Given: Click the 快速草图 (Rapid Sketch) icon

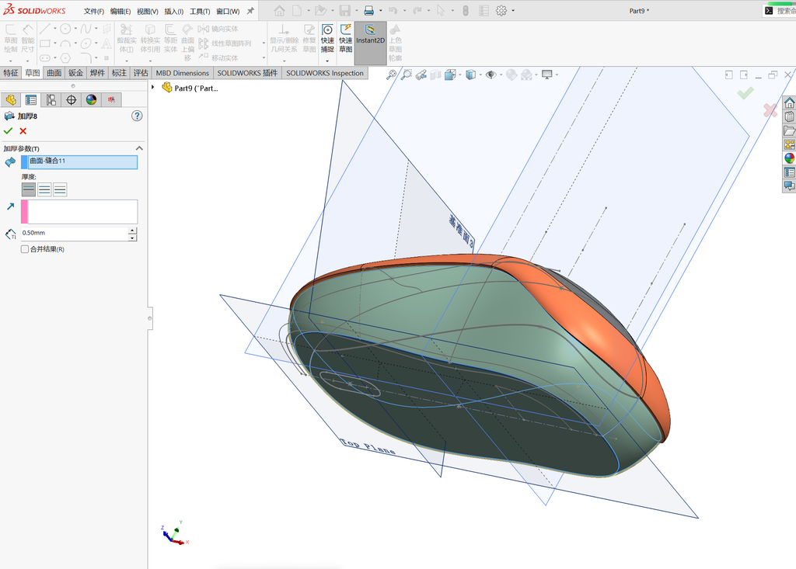Looking at the screenshot, I should [346, 37].
